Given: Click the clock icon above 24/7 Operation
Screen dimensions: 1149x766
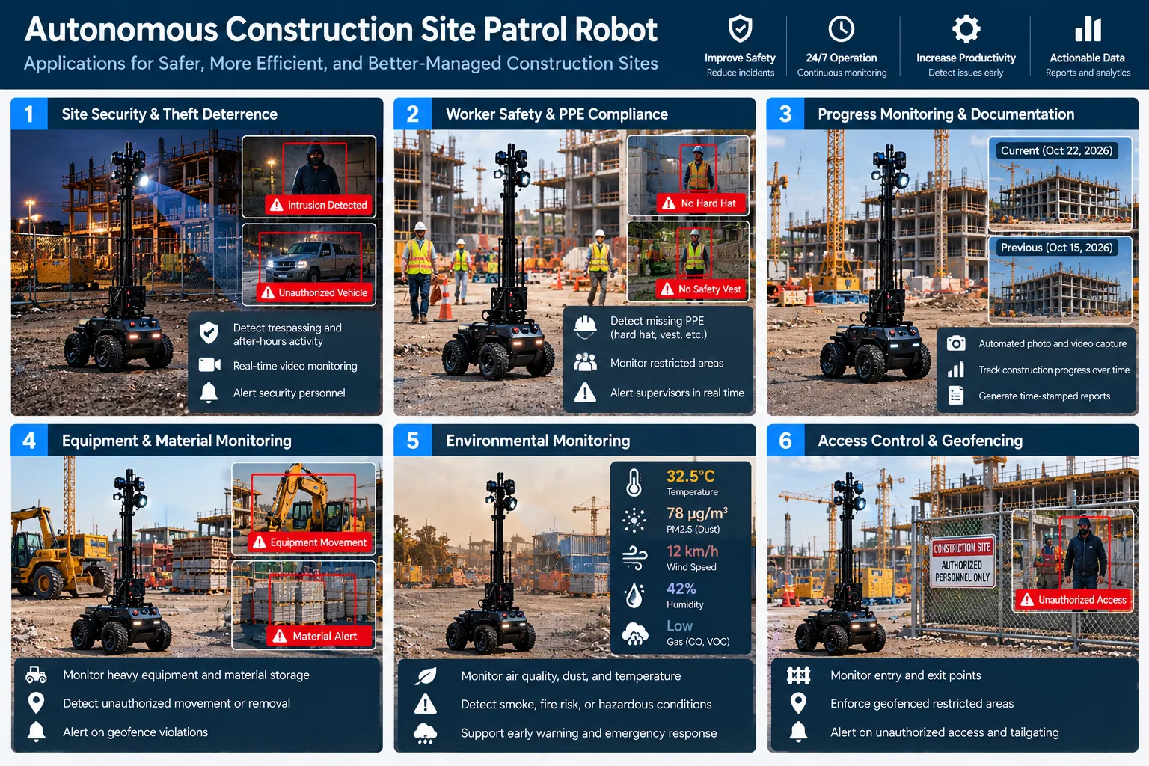Looking at the screenshot, I should click(842, 29).
